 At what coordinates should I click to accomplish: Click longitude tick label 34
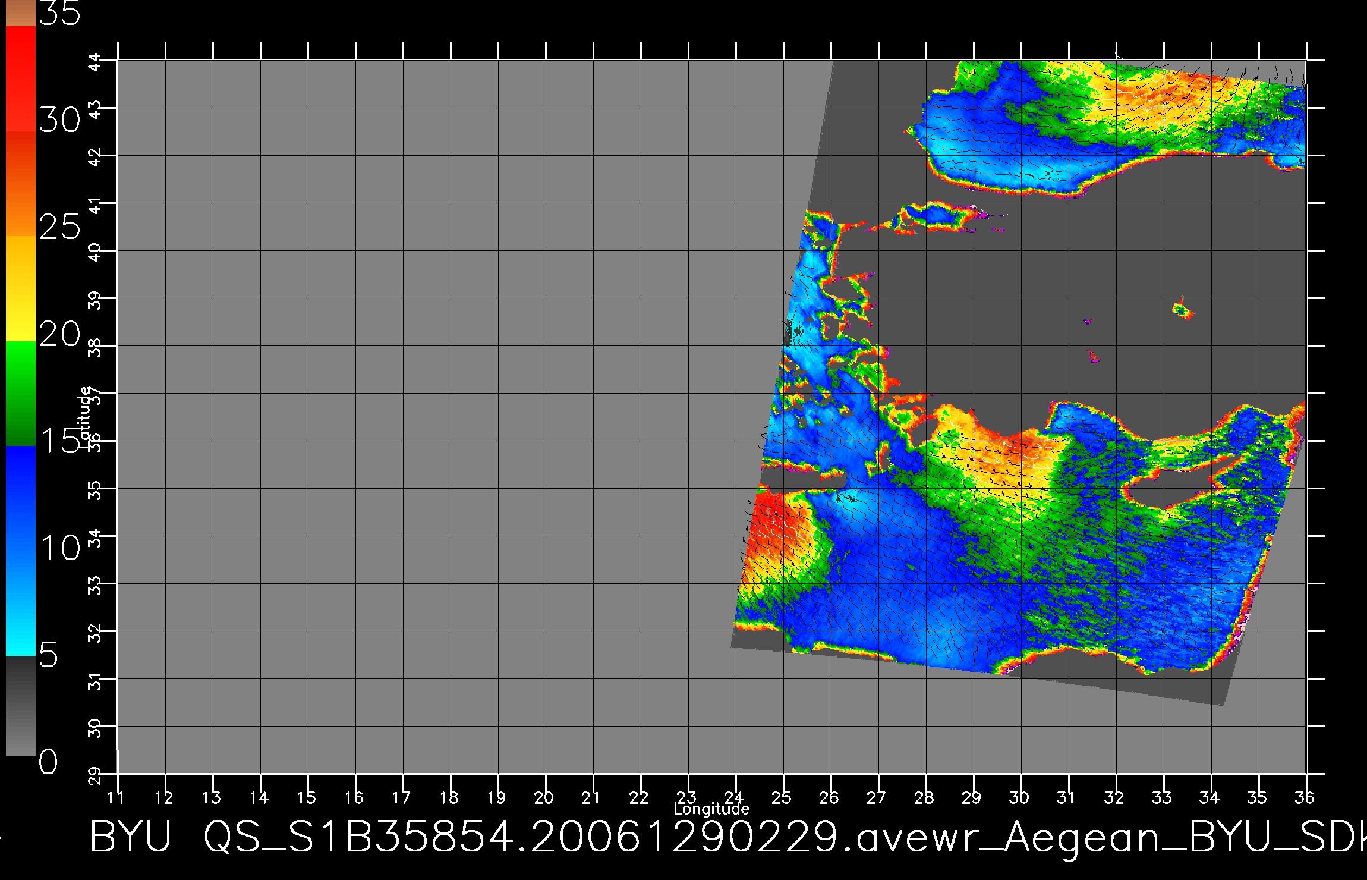pos(1209,797)
